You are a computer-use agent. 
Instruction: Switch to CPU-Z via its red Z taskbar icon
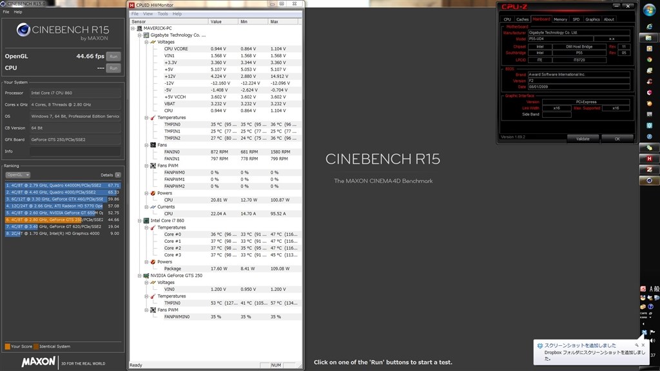650,169
